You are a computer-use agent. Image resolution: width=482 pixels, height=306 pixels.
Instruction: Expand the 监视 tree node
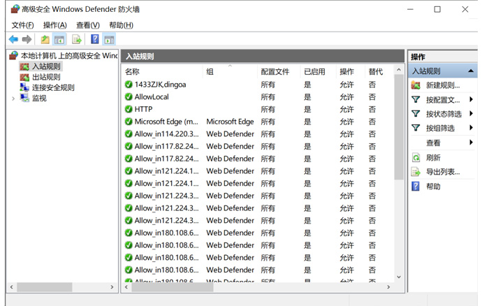(x=13, y=99)
